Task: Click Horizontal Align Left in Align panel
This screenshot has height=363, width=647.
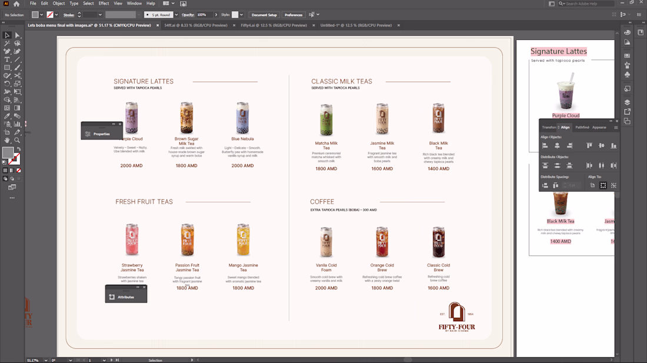Action: (x=545, y=146)
